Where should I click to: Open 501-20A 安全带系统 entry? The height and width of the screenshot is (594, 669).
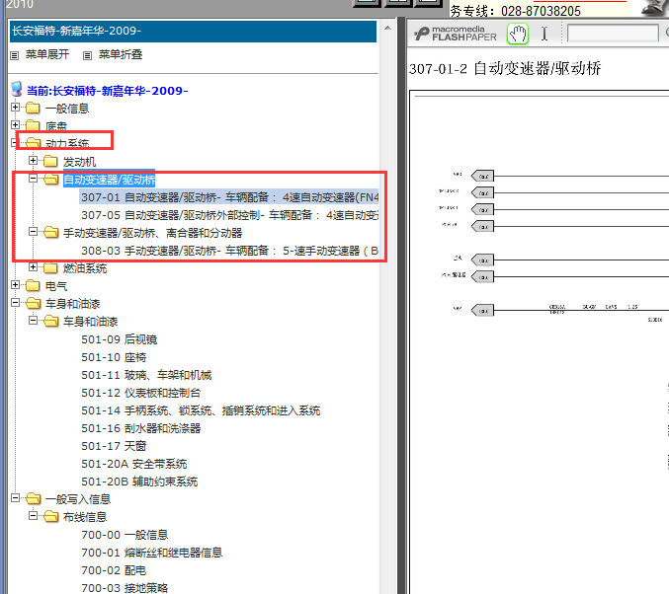134,464
